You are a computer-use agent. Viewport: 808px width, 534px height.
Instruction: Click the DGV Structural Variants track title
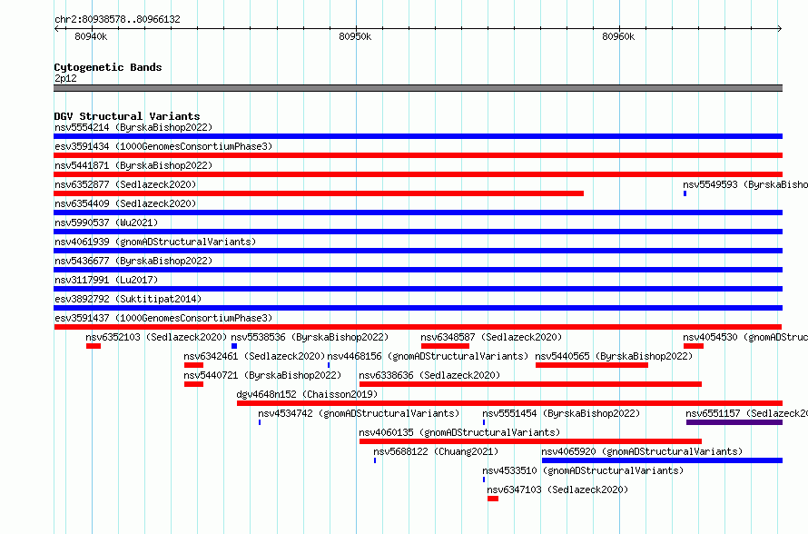(127, 116)
